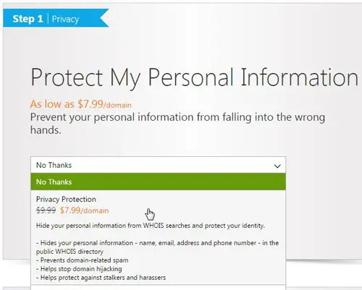Viewport: 362px width, 290px height.
Task: Click the 'Hide your personal information from WHOIS' line
Action: click(x=151, y=226)
